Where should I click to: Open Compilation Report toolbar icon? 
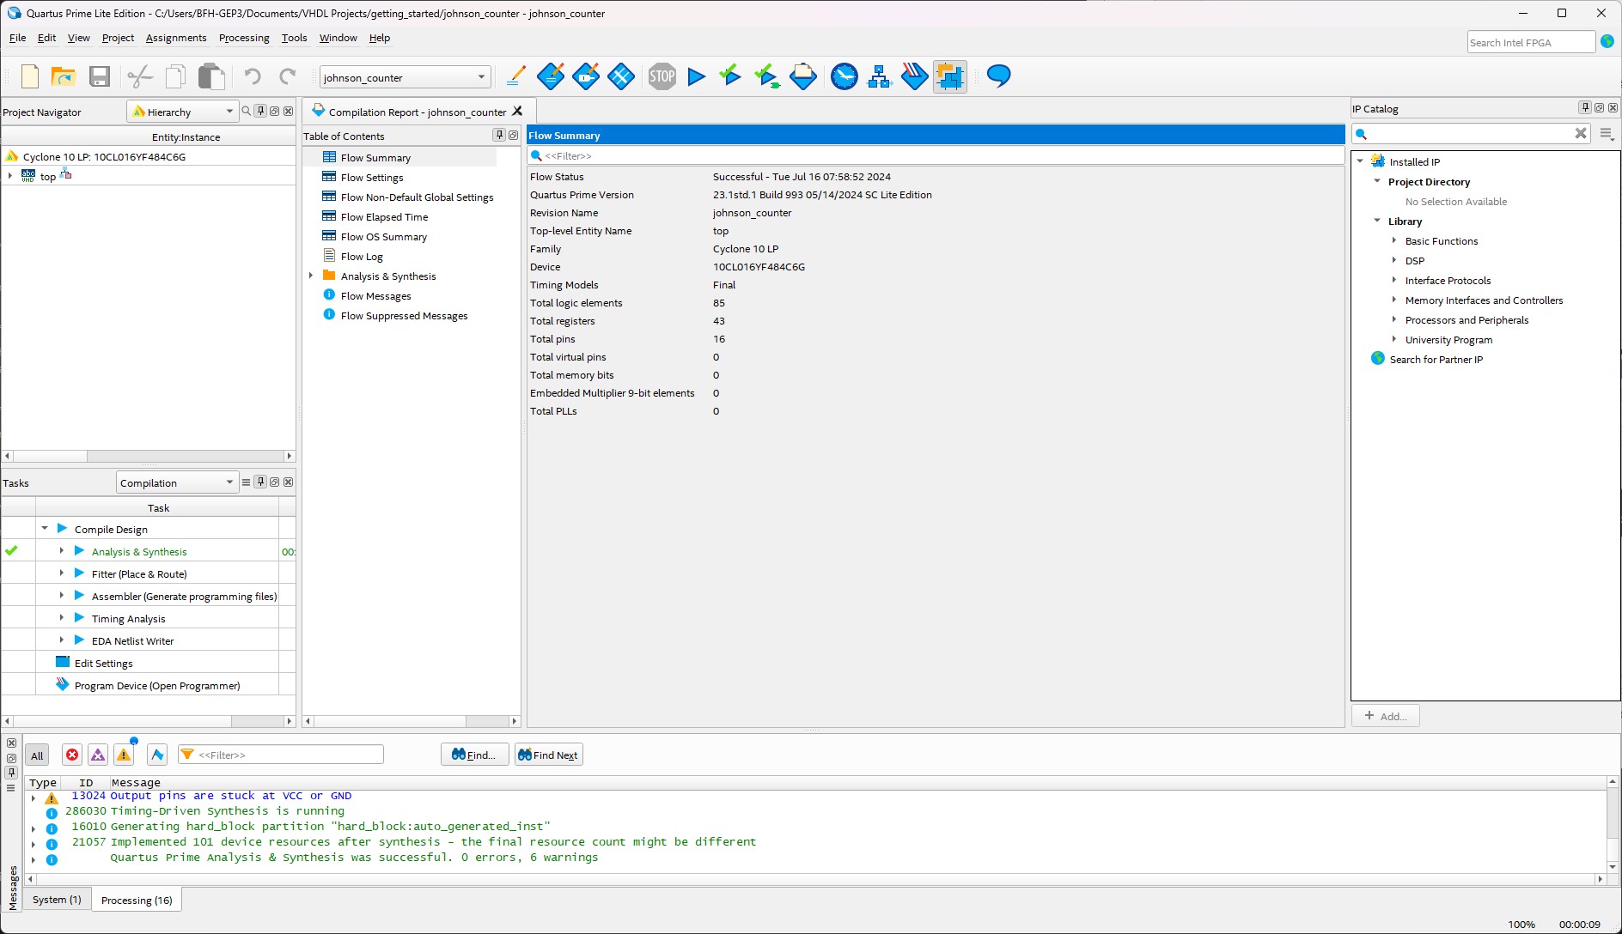[803, 77]
